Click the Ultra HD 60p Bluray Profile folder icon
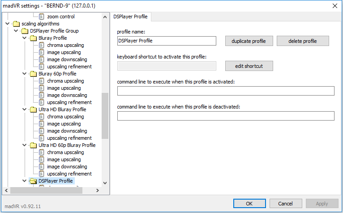This screenshot has width=343, height=213. coord(33,145)
